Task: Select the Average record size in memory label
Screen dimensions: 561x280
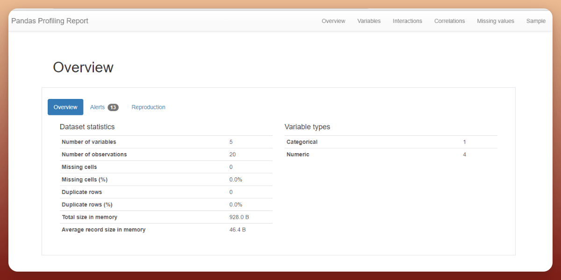Action: point(103,230)
